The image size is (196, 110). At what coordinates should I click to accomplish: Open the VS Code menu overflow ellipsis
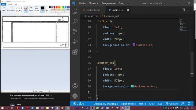[129, 3]
